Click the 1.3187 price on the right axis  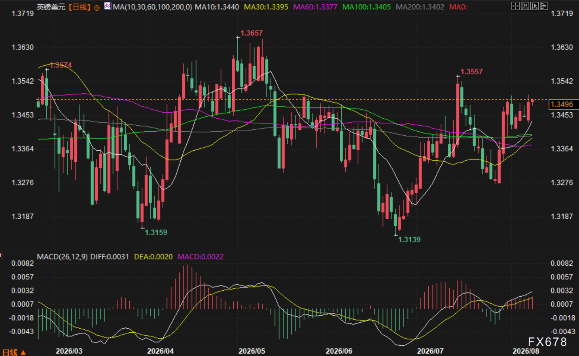(x=562, y=216)
